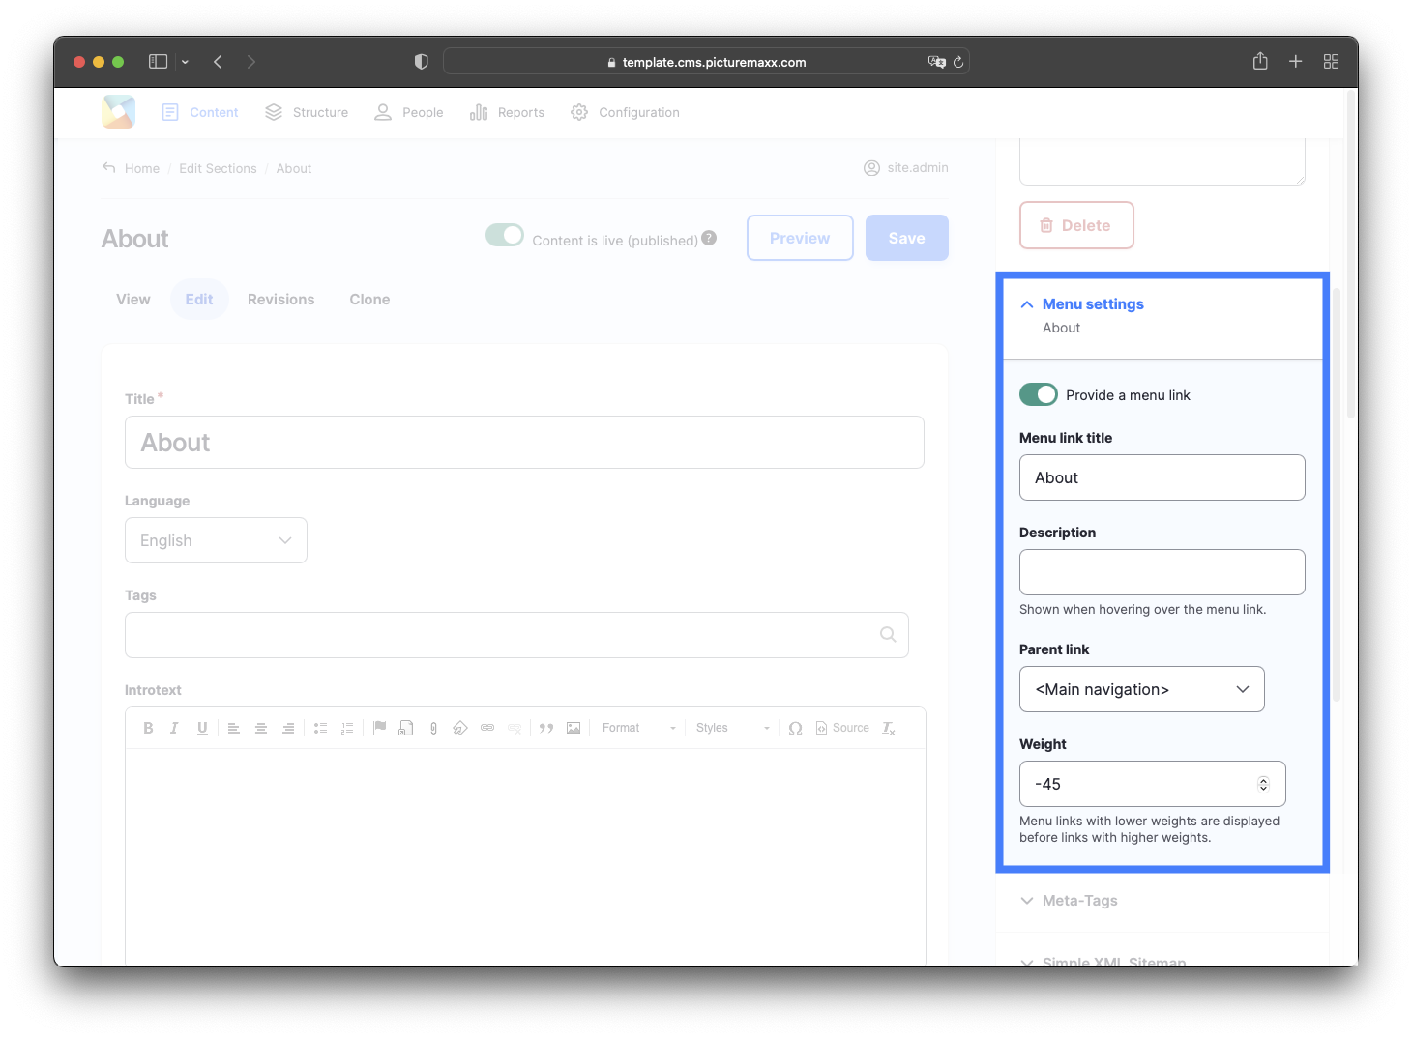Viewport: 1412px width, 1038px height.
Task: Open the Source view in the editor
Action: coord(842,727)
